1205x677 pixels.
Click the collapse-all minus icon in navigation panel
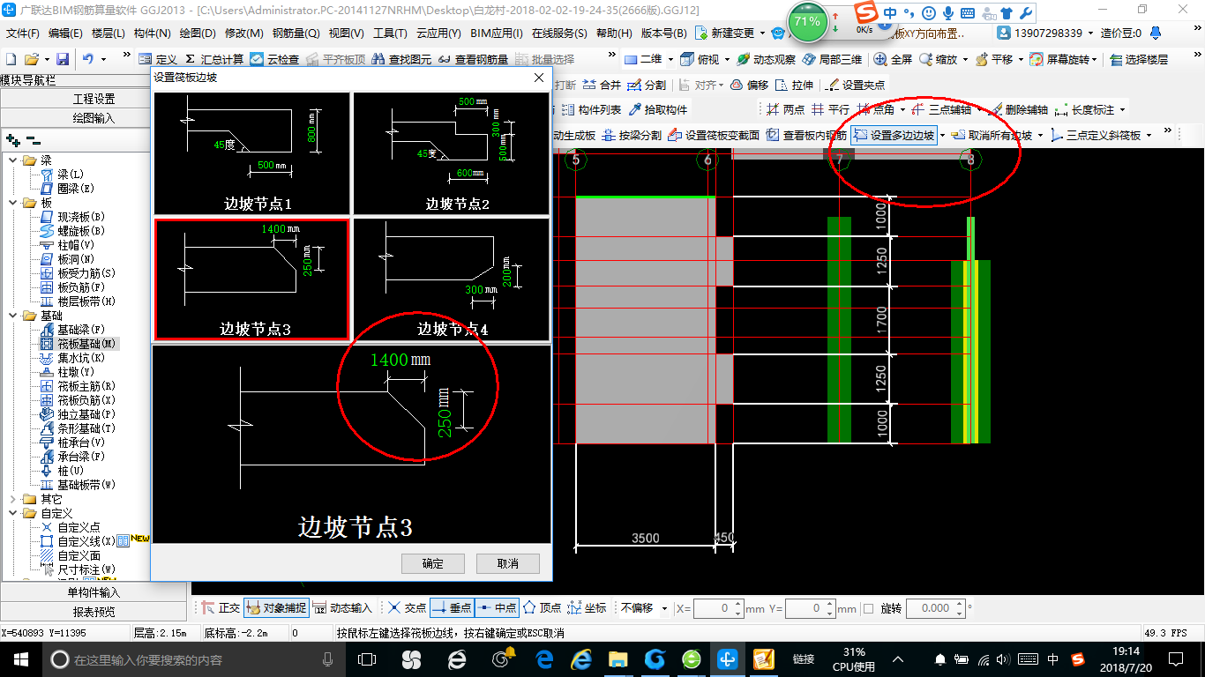click(x=34, y=140)
